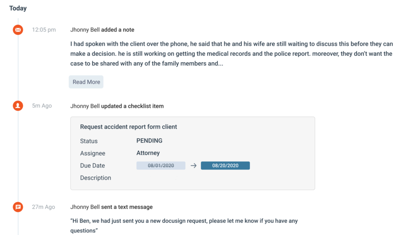Viewport: 420px width, 235px height.
Task: Click the Description field label
Action: [x=95, y=178]
